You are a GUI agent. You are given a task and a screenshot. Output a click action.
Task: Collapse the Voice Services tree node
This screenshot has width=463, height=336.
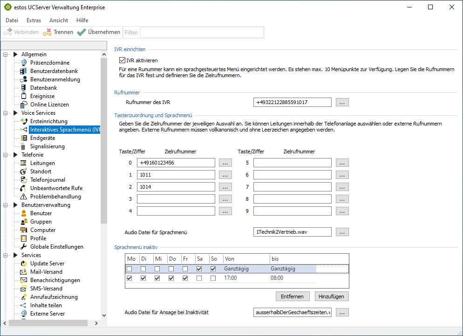[x=5, y=113]
